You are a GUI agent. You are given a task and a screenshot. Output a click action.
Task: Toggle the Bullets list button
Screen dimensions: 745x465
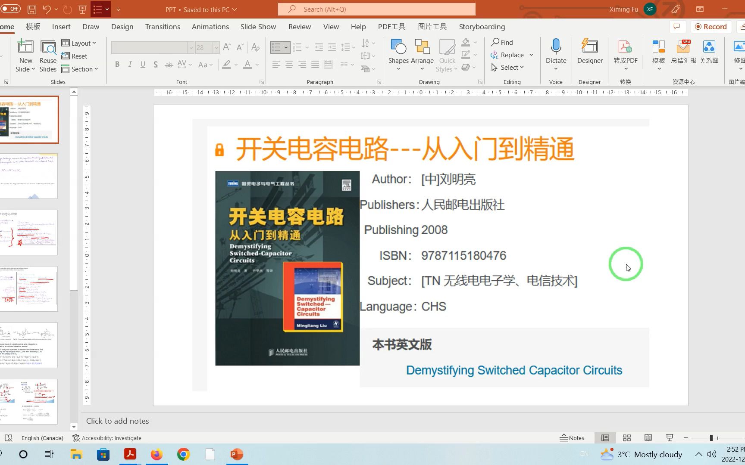[x=276, y=47]
